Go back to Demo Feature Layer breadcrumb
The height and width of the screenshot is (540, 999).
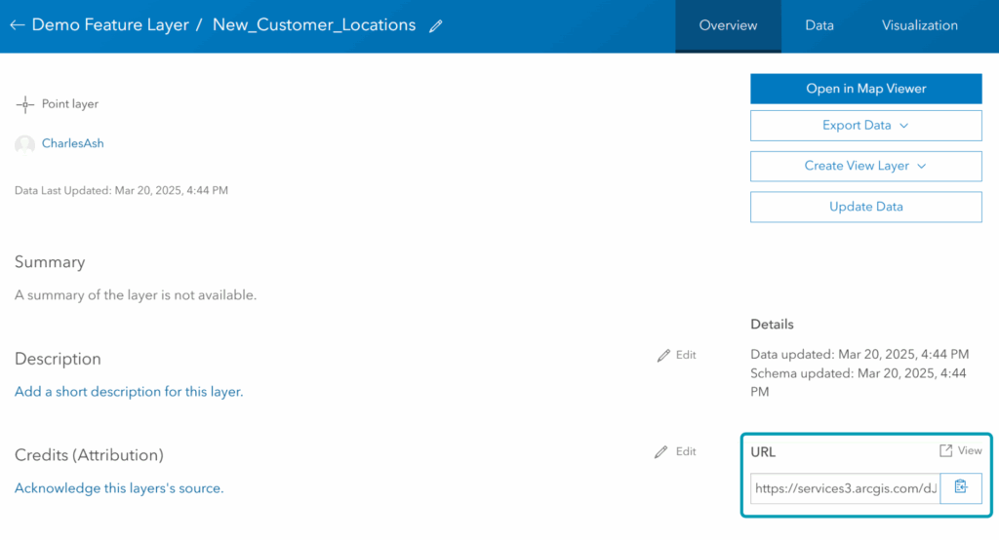(x=110, y=24)
